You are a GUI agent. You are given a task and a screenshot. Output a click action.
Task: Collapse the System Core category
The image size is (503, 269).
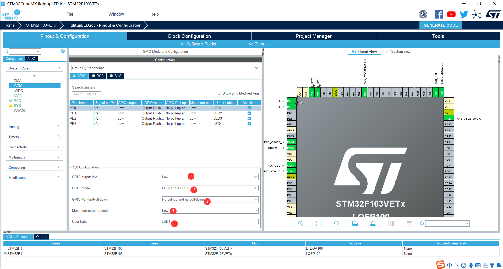pos(34,68)
